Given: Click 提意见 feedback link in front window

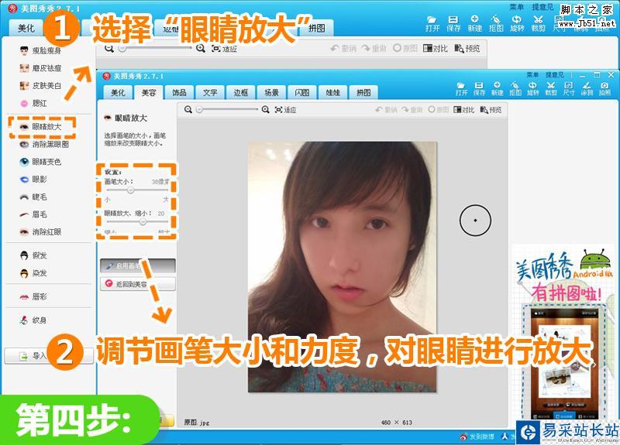Looking at the screenshot, I should click(x=555, y=74).
